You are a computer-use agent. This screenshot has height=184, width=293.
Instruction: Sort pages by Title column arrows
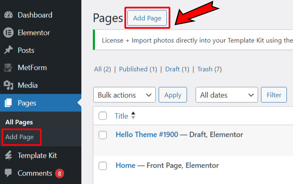(133, 116)
